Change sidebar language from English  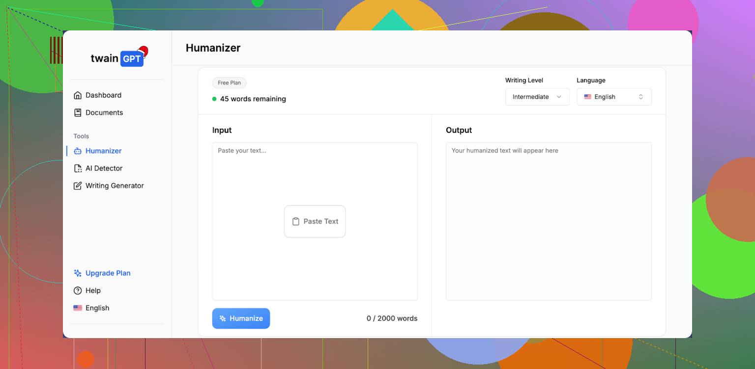(97, 308)
